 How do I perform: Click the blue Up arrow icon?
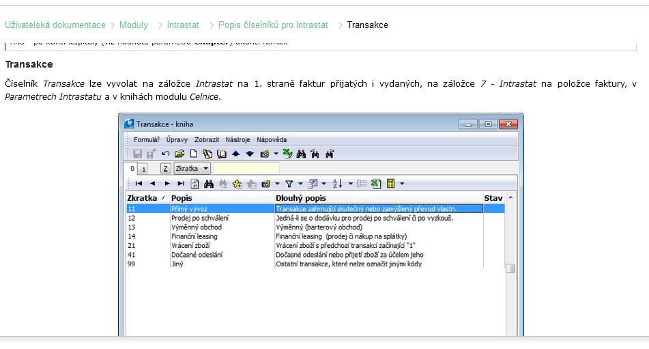click(236, 154)
